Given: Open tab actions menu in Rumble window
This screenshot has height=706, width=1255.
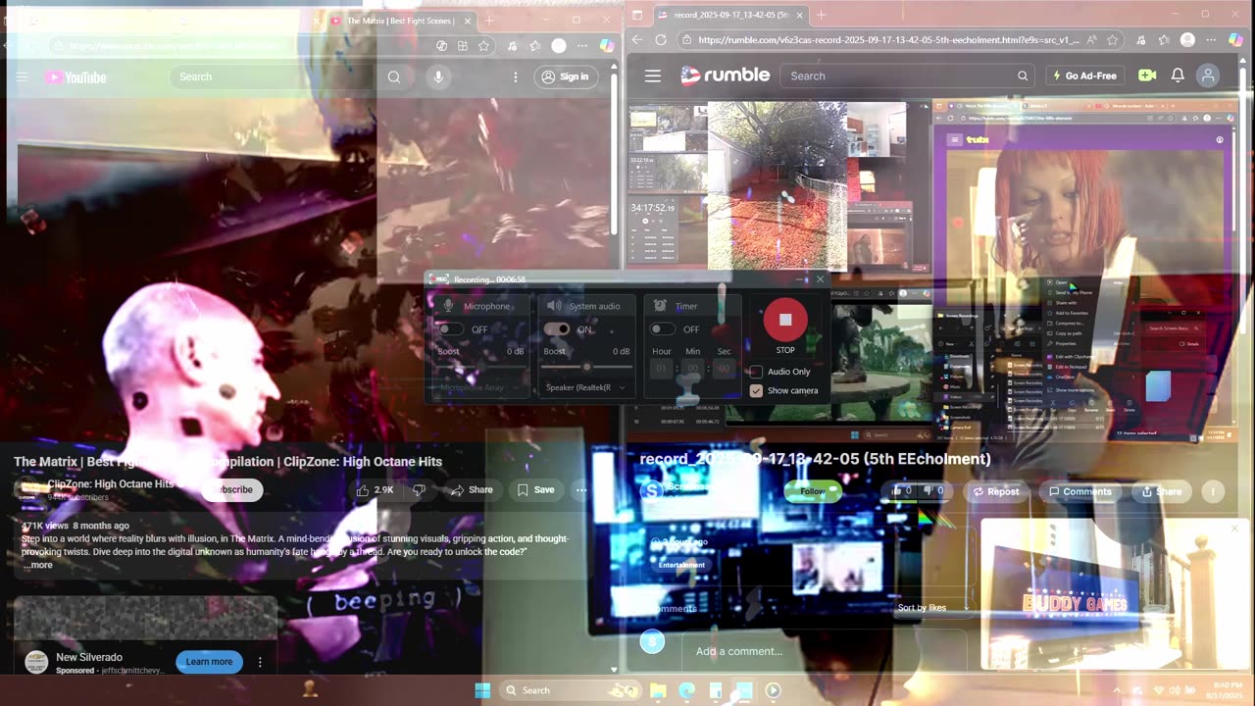Looking at the screenshot, I should click(637, 16).
